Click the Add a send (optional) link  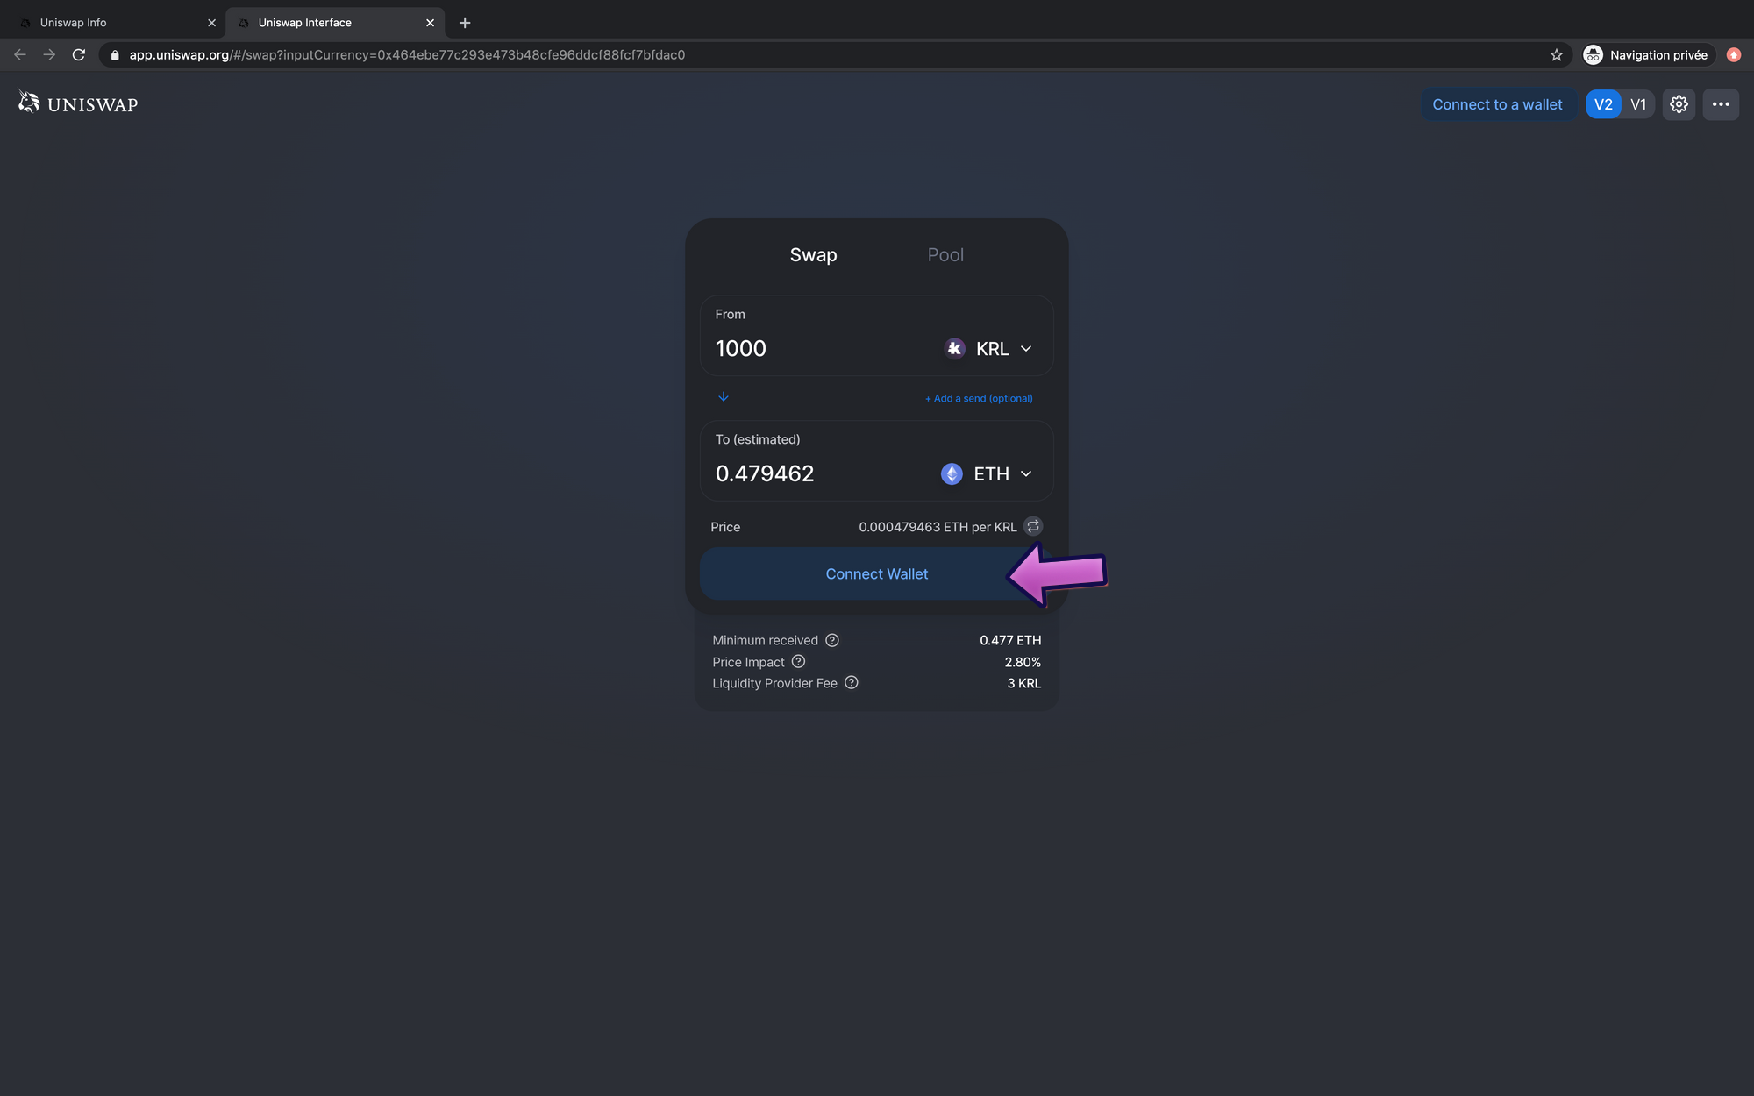point(979,398)
